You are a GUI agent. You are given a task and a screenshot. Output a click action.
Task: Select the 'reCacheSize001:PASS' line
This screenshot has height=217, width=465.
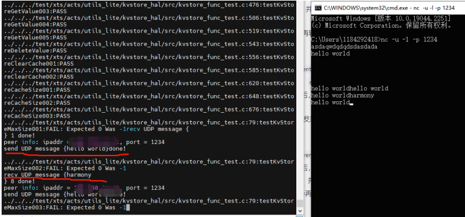37,90
